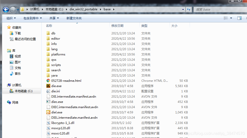Select die_win32_portable in the address path
This screenshot has width=247, height=138.
click(x=83, y=9)
